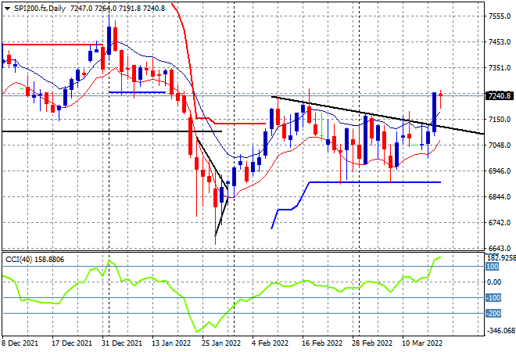Click the short blue line under early January
Viewport: 516px width, 352px height.
click(137, 92)
